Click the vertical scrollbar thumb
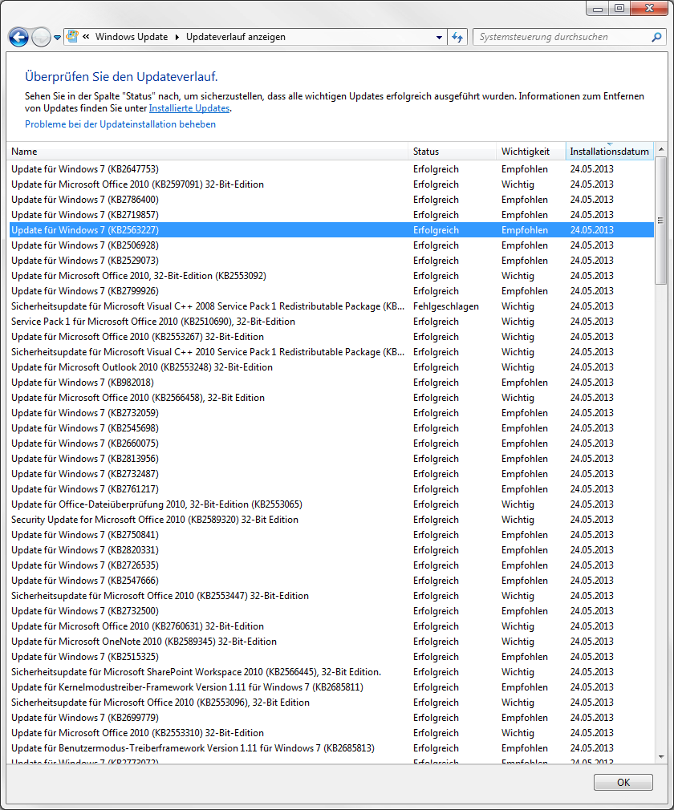674x810 pixels. click(x=661, y=220)
